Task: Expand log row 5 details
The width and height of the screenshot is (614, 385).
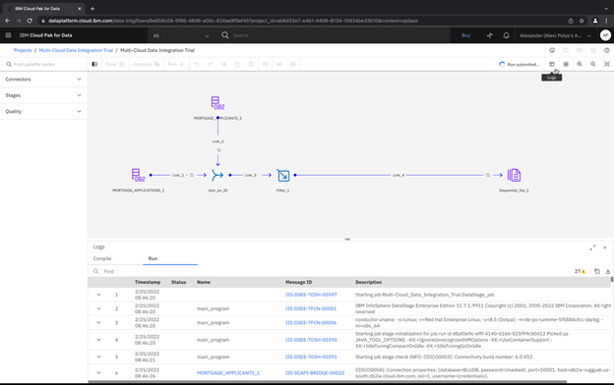Action: [x=98, y=357]
